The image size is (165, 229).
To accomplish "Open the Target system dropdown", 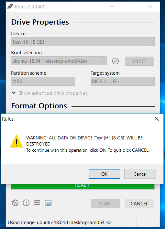I will click(x=123, y=82).
